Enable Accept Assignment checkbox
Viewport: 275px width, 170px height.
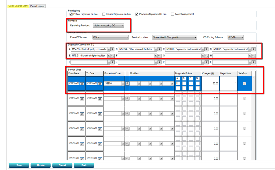pos(173,14)
